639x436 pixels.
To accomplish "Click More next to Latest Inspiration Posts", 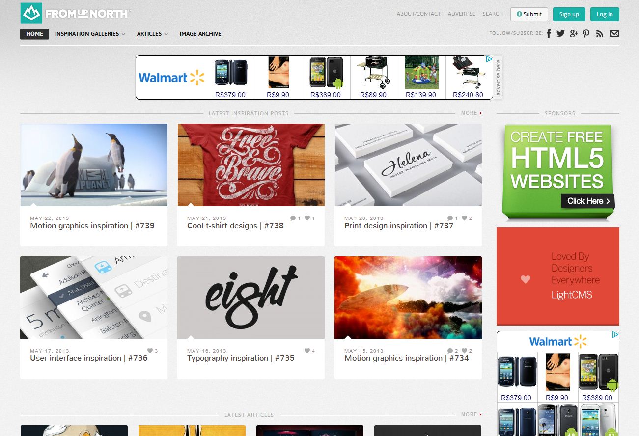I will pyautogui.click(x=471, y=113).
